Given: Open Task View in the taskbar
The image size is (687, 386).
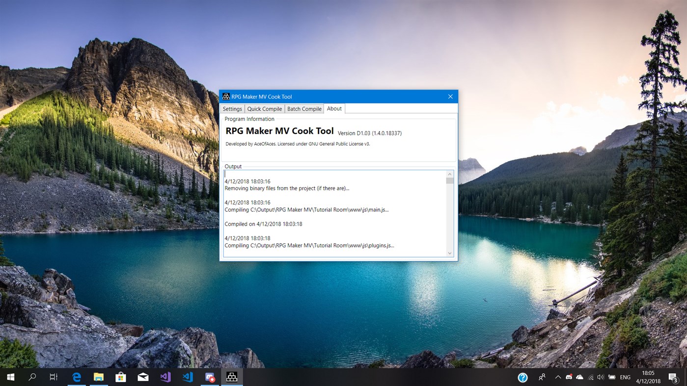Looking at the screenshot, I should (54, 377).
